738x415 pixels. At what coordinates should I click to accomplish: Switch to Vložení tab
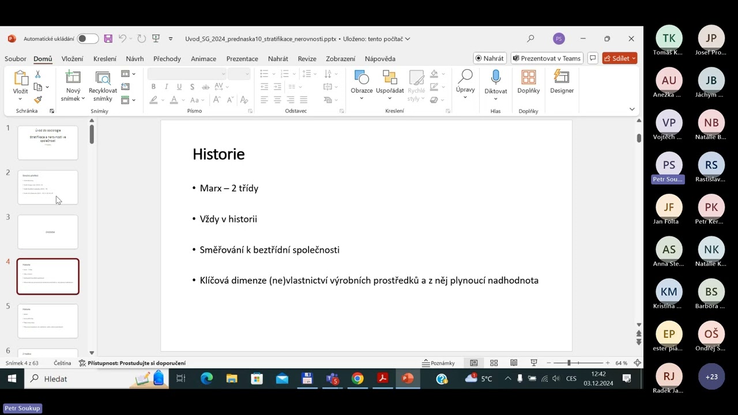tap(73, 59)
